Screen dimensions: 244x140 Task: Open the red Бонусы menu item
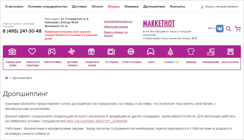coord(114,7)
